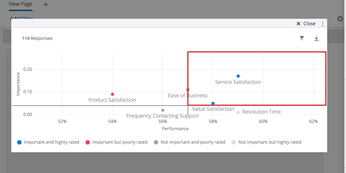Click the 114 Responses label
Viewport: 346px width, 173px height.
tap(37, 38)
